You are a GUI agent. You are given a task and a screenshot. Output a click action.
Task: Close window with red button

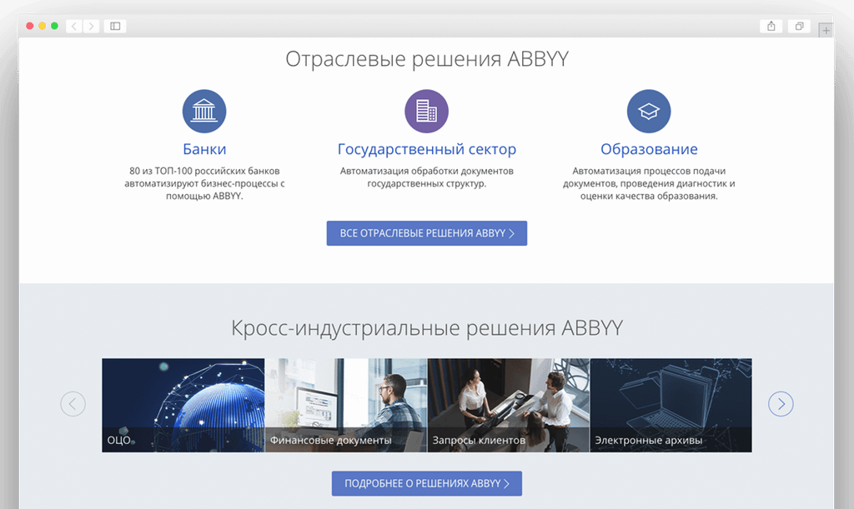click(29, 26)
